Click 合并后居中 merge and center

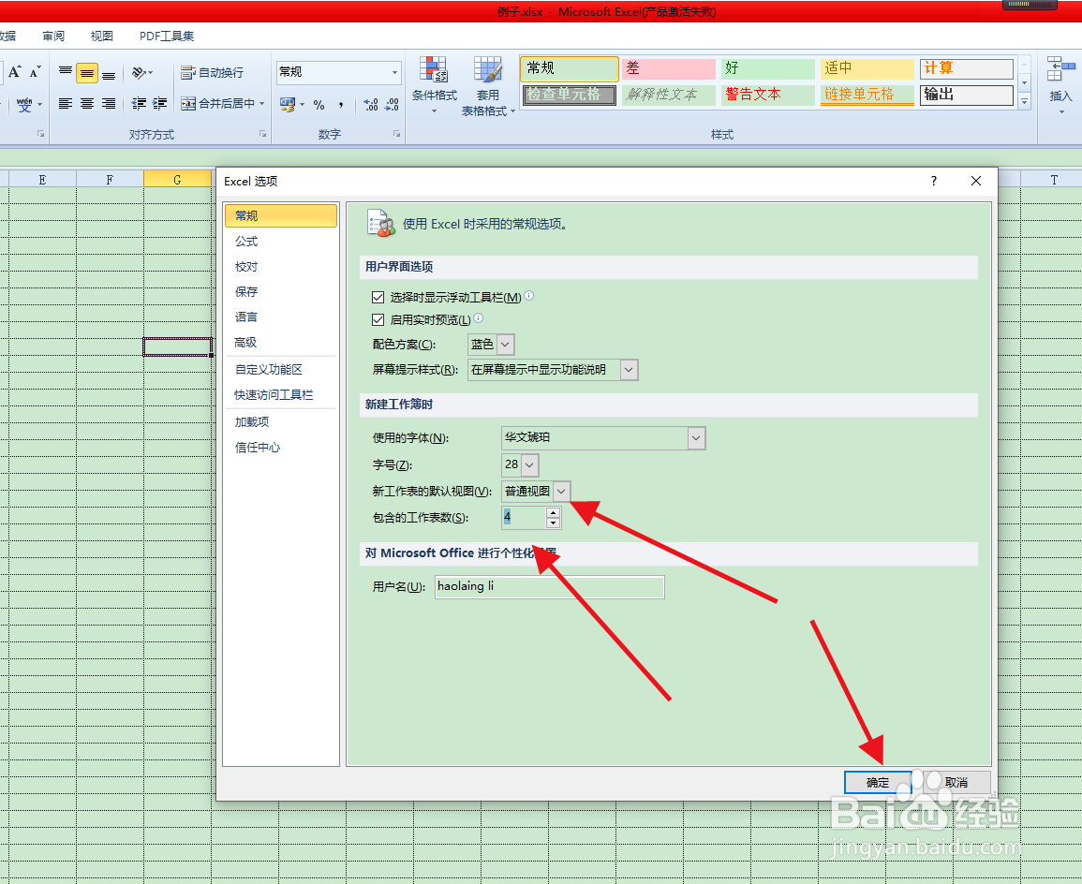coord(217,103)
